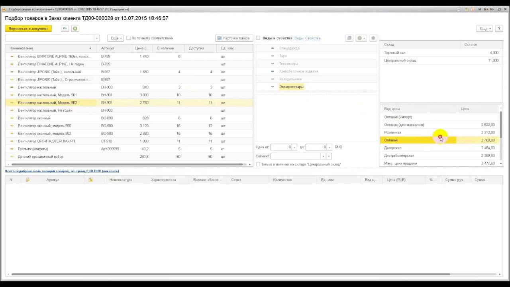Image resolution: width=510 pixels, height=287 pixels.
Task: Select row 'Детский праздничный набор'
Action: point(129,157)
